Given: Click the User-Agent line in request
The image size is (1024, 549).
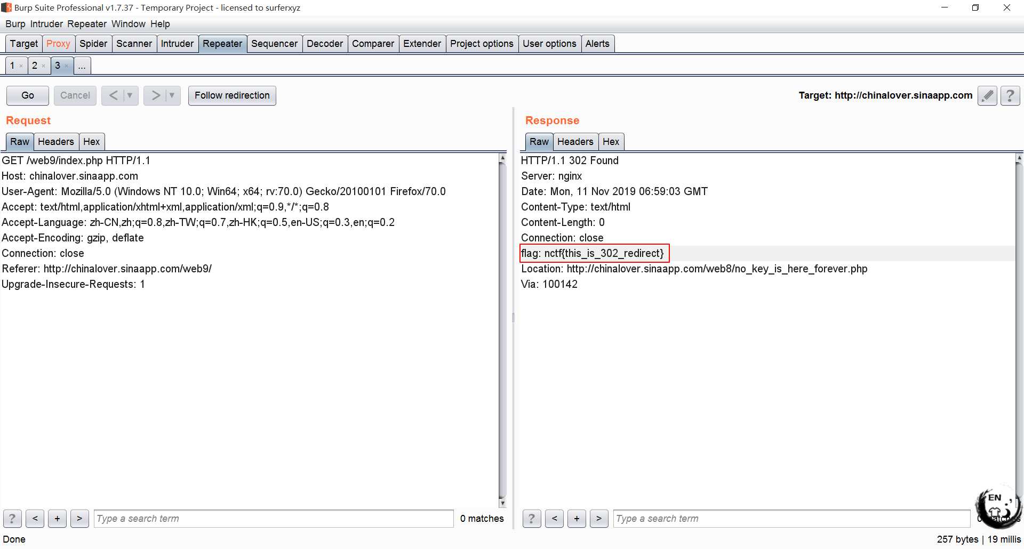Looking at the screenshot, I should coord(223,191).
